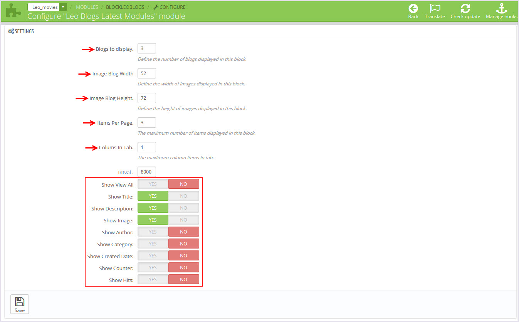Set Show Description to NO
Viewport: 519px width, 322px height.
click(184, 208)
